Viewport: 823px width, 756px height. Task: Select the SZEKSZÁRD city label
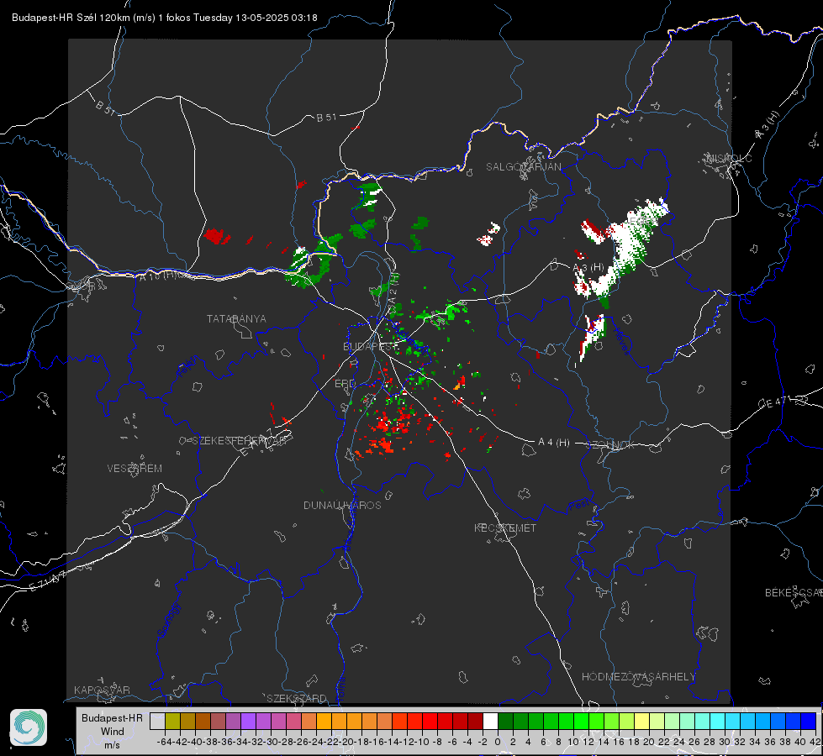click(x=297, y=698)
